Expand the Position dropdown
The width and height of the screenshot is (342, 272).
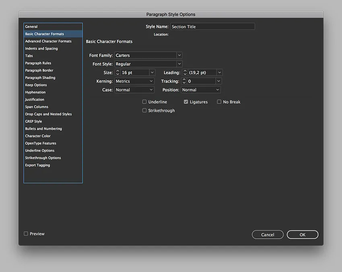pyautogui.click(x=218, y=90)
